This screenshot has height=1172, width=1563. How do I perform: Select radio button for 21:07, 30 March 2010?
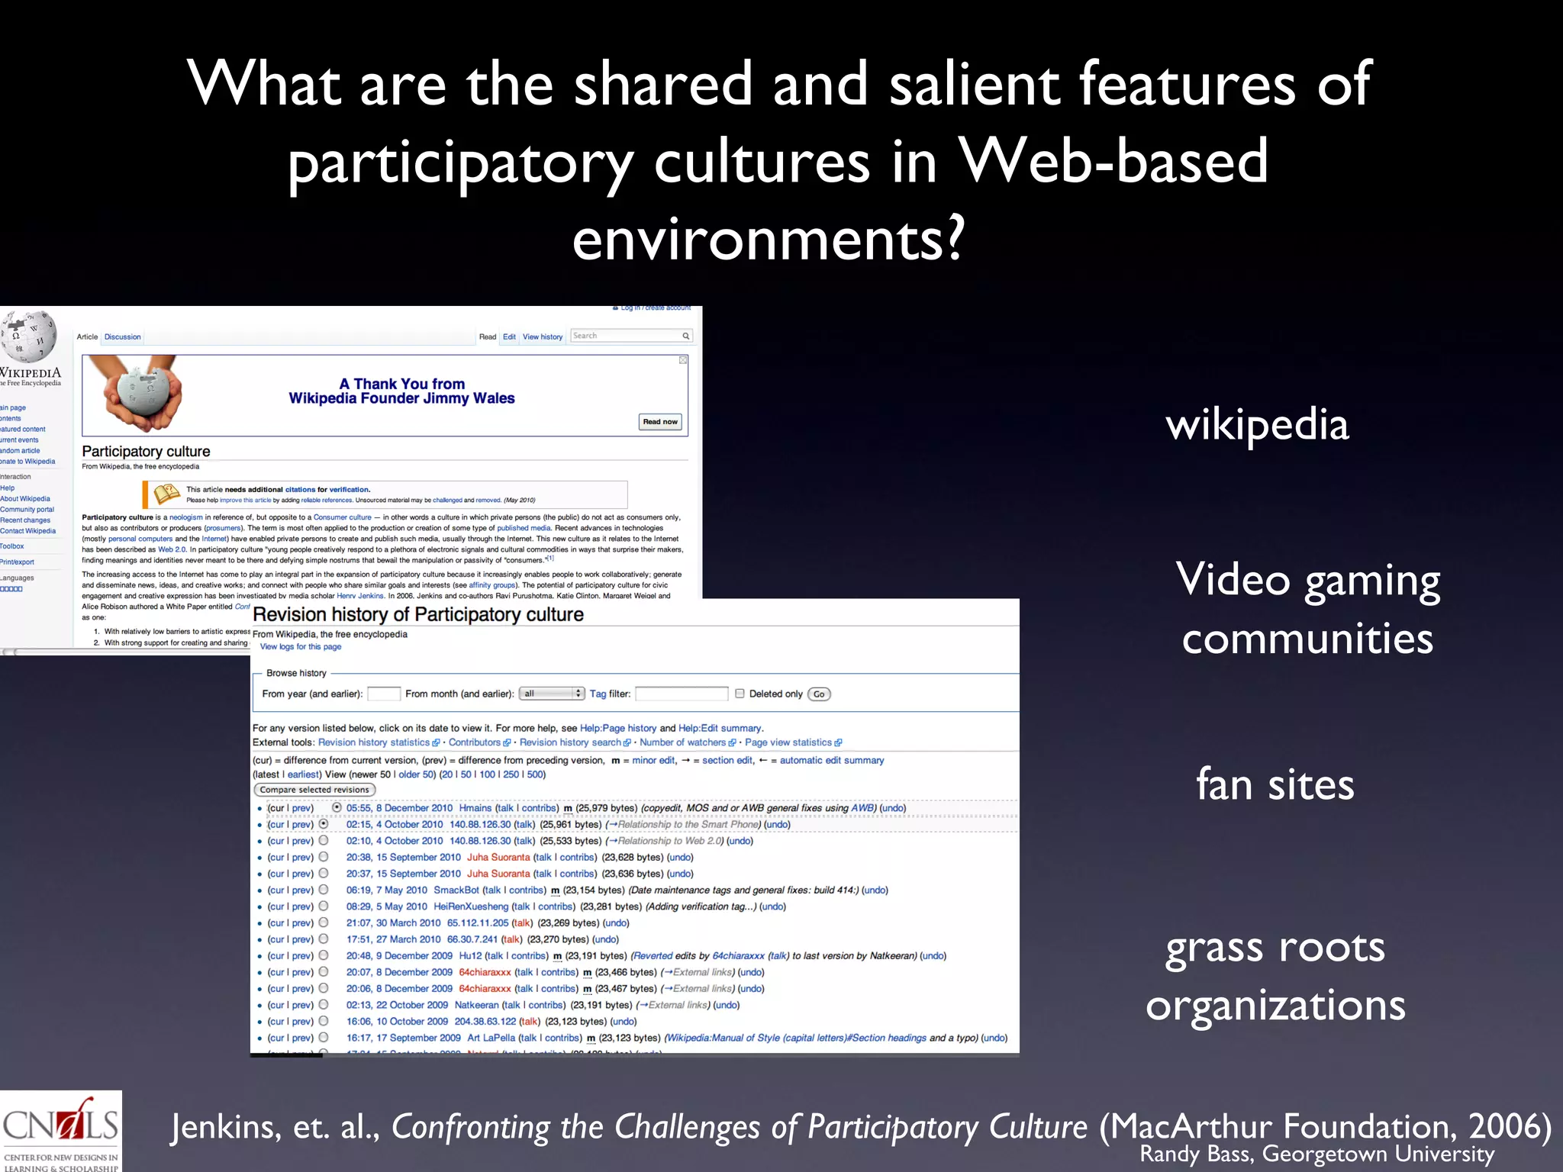pyautogui.click(x=324, y=922)
